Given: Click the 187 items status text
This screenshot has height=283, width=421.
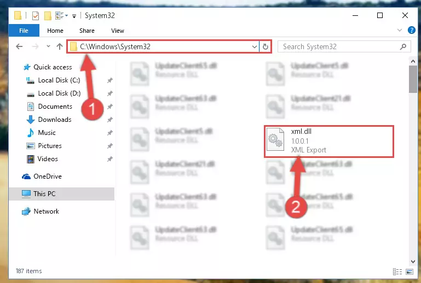Looking at the screenshot, I should 28,271.
